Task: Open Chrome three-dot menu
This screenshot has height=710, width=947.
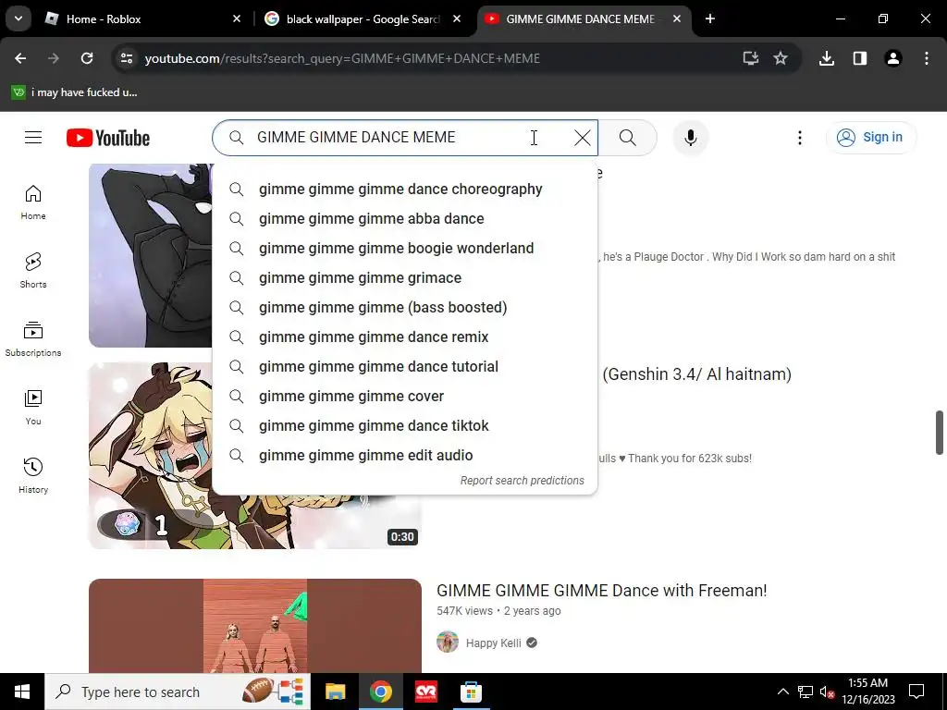Action: (927, 58)
